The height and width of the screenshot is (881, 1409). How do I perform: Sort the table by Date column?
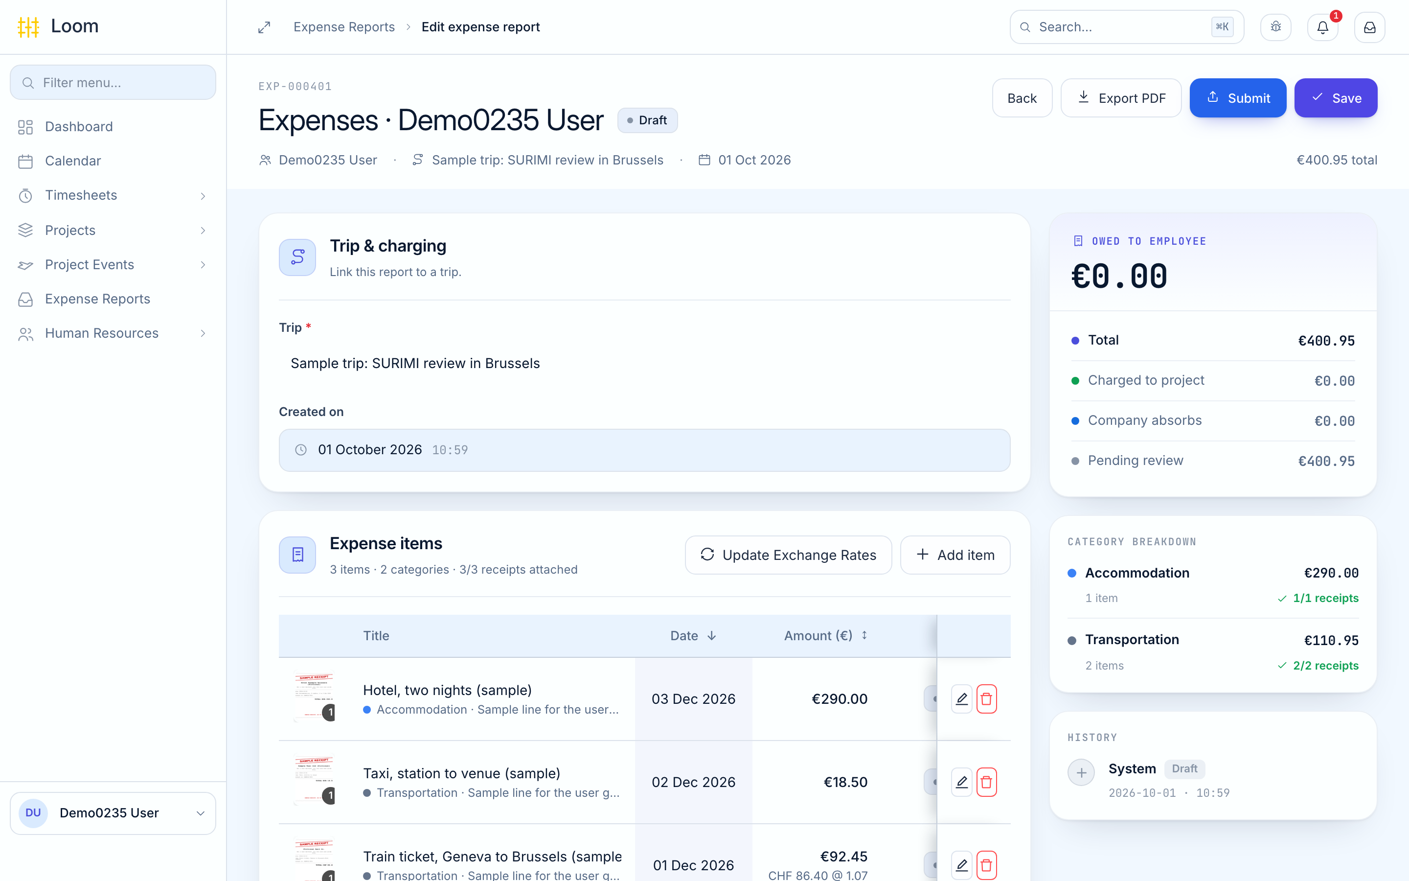(693, 636)
